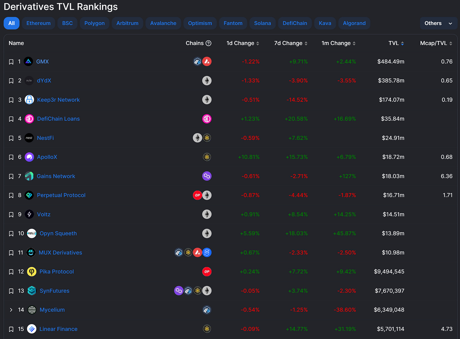Filter by Solana chain
Image resolution: width=460 pixels, height=339 pixels.
tap(263, 23)
